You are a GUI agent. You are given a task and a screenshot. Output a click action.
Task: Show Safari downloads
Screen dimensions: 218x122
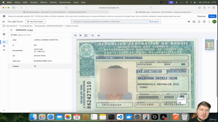(200, 8)
